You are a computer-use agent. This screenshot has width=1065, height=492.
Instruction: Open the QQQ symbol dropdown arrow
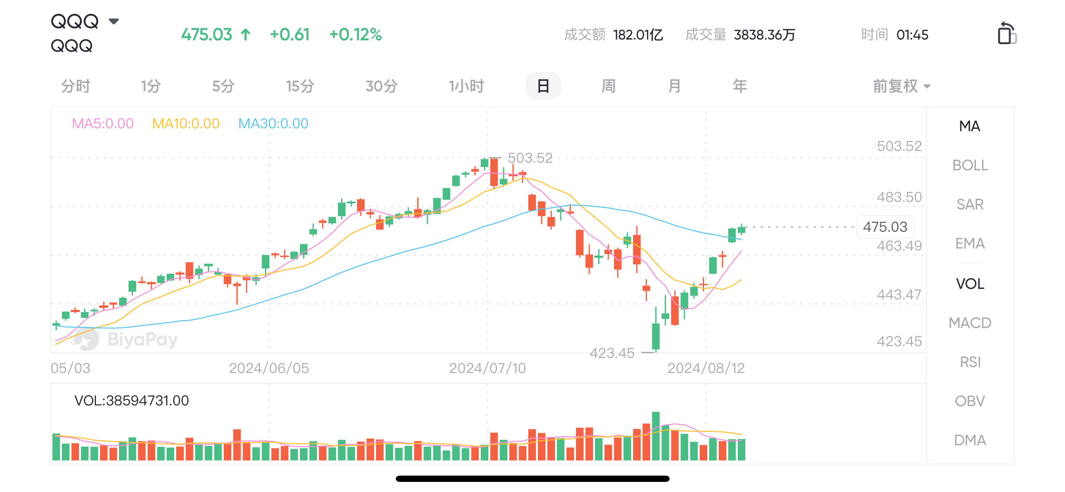pos(114,21)
